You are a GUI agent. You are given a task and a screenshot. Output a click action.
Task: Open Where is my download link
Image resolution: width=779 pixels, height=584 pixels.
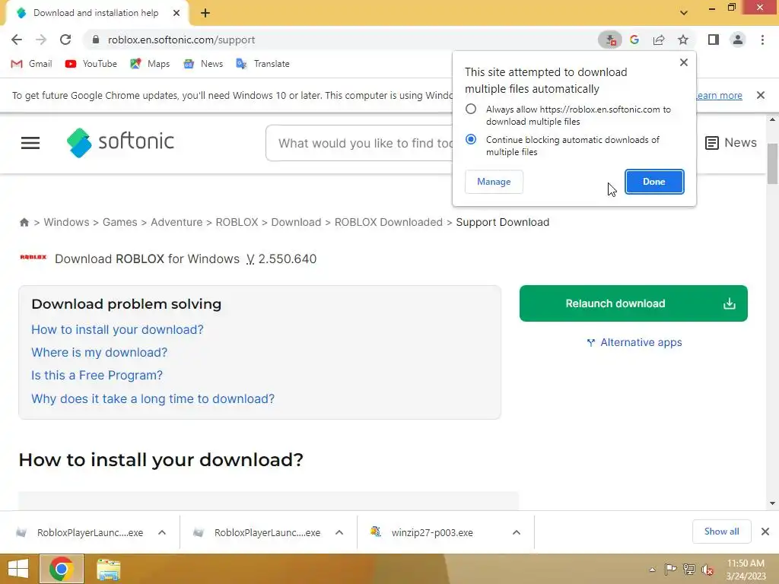(100, 353)
